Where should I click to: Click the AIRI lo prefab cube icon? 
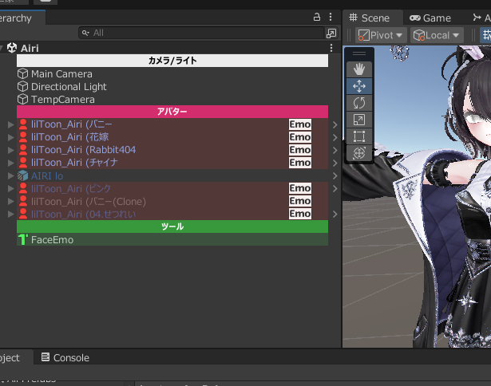(23, 175)
